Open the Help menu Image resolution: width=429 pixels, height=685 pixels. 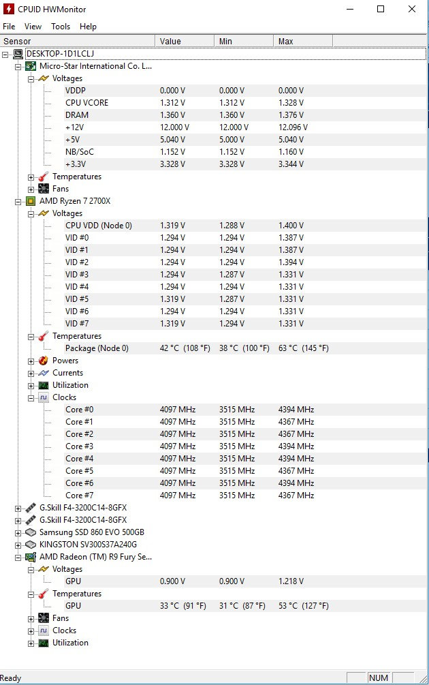pyautogui.click(x=88, y=26)
